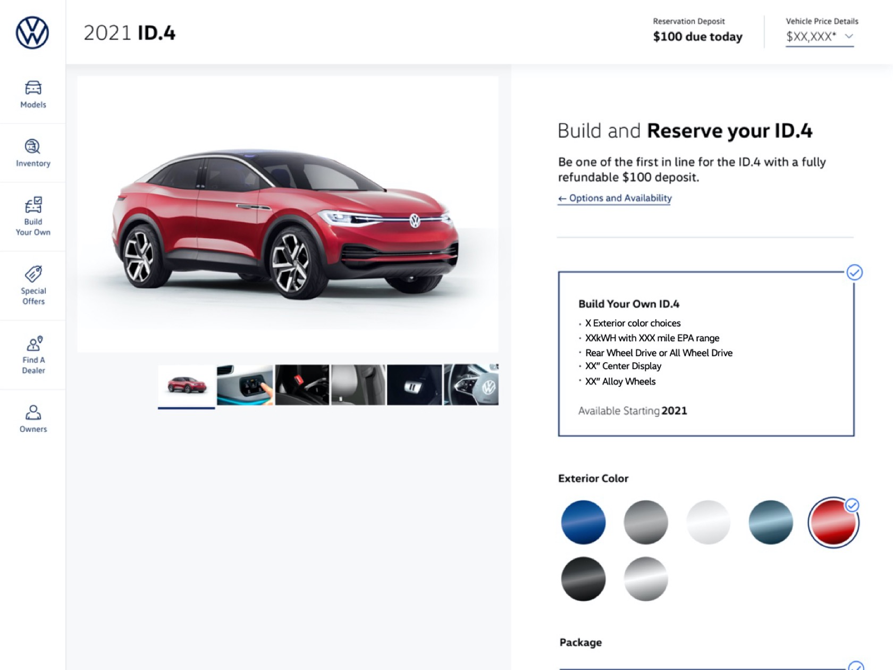Select the Build Your Own icon
893x670 pixels.
click(x=33, y=205)
